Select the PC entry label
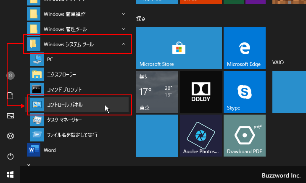Image resolution: width=306 pixels, height=183 pixels. tap(50, 60)
